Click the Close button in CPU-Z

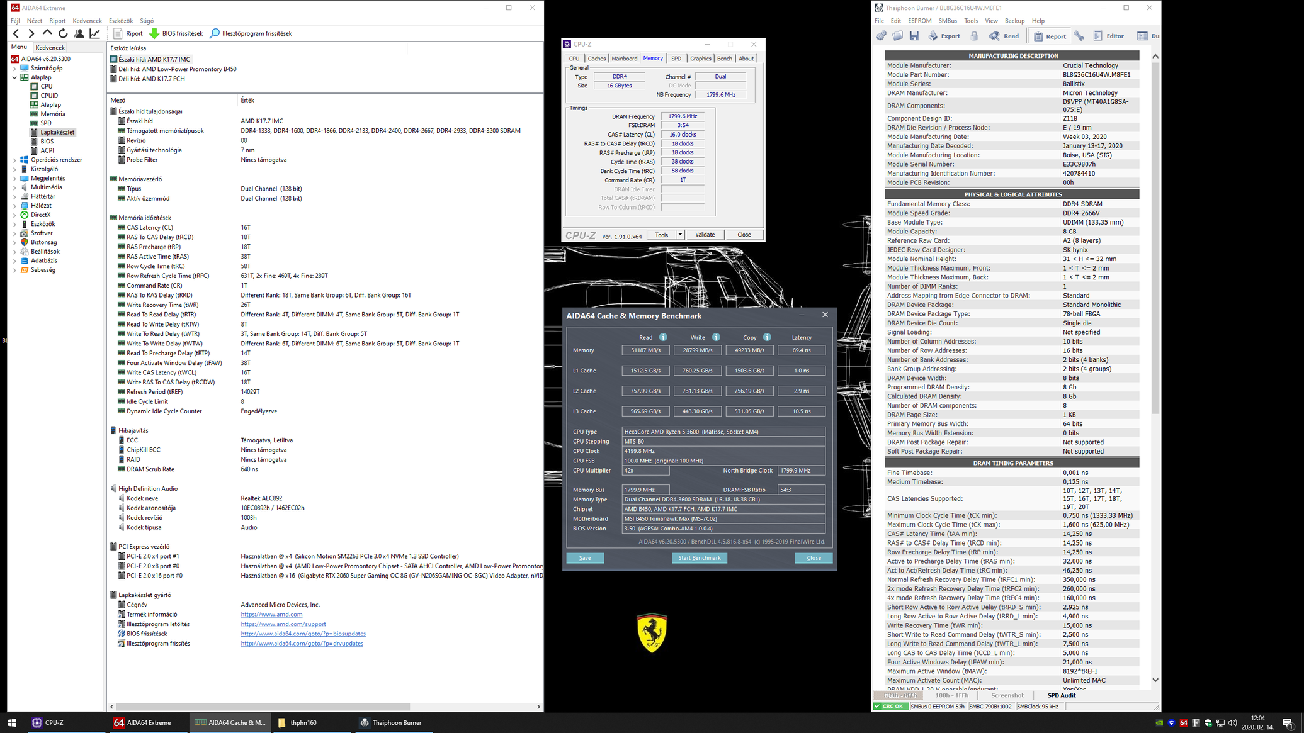[744, 235]
